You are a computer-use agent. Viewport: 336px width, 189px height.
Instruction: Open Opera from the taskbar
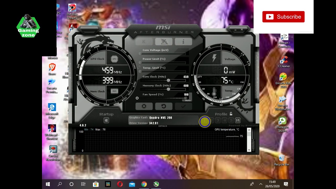pyautogui.click(x=120, y=184)
